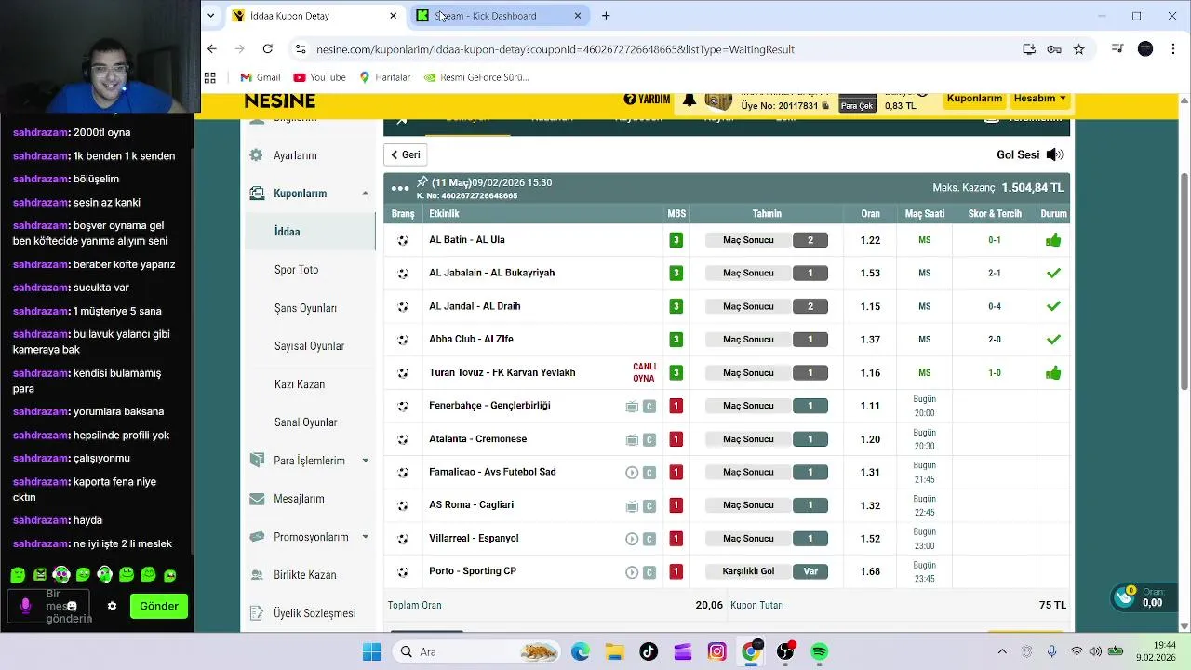Open Spor Toto in the sidebar
This screenshot has width=1191, height=670.
[296, 270]
